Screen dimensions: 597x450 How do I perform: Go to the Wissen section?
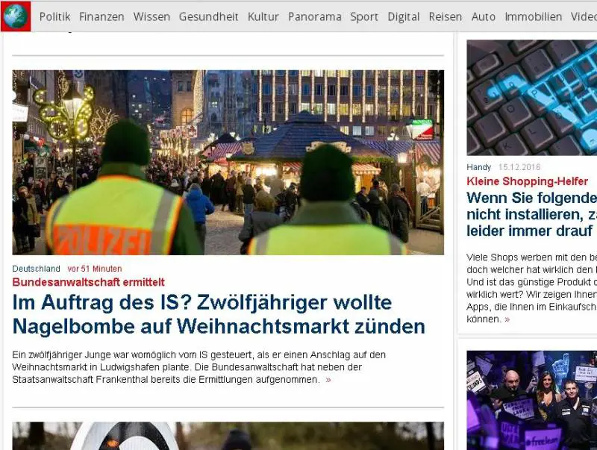(151, 16)
